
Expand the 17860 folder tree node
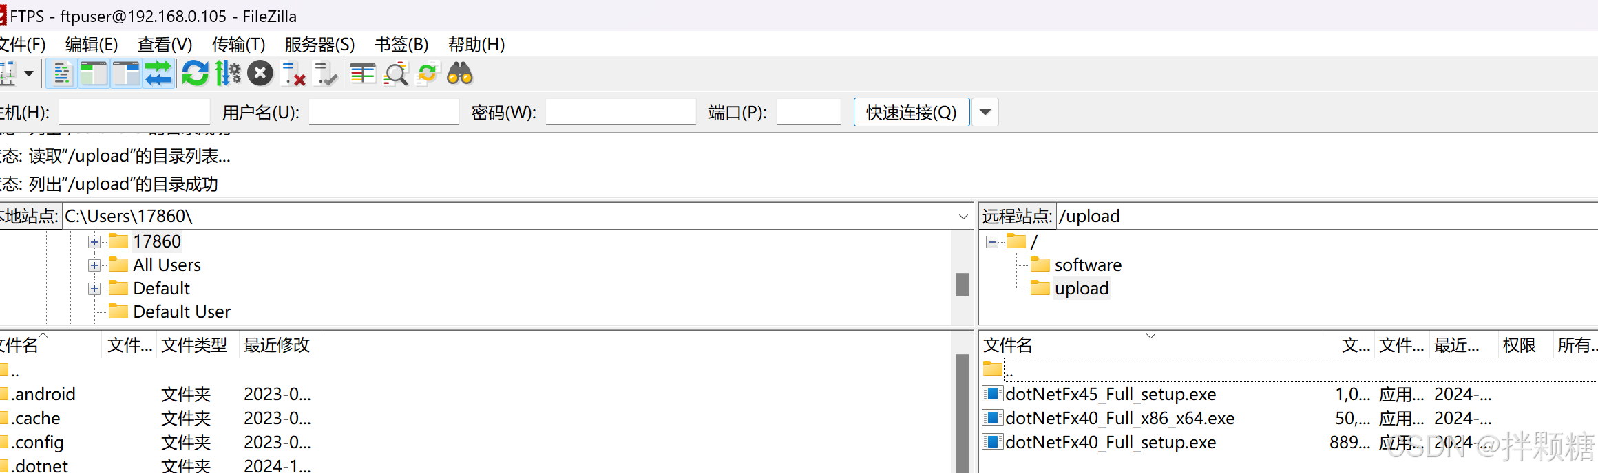click(x=94, y=242)
